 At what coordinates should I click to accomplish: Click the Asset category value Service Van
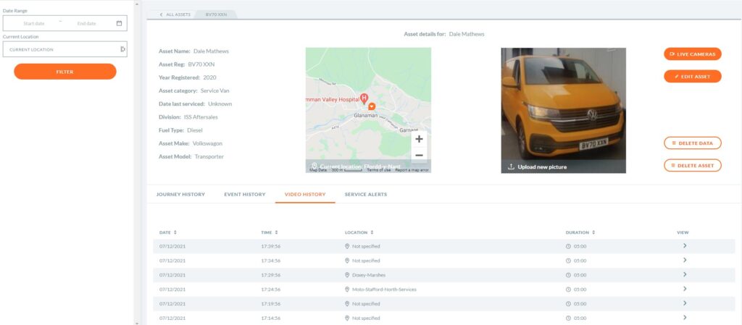(214, 90)
